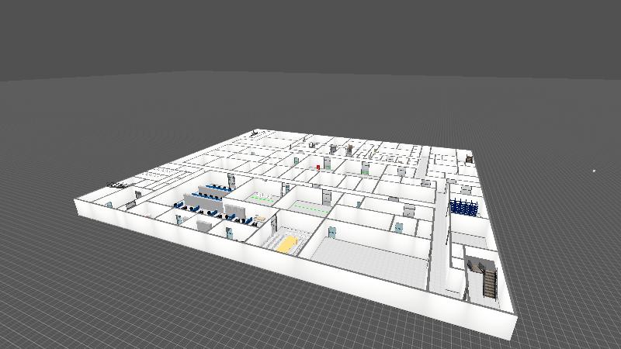The image size is (621, 349).
Task: Select the small white dot in the right background
Action: [x=594, y=171]
